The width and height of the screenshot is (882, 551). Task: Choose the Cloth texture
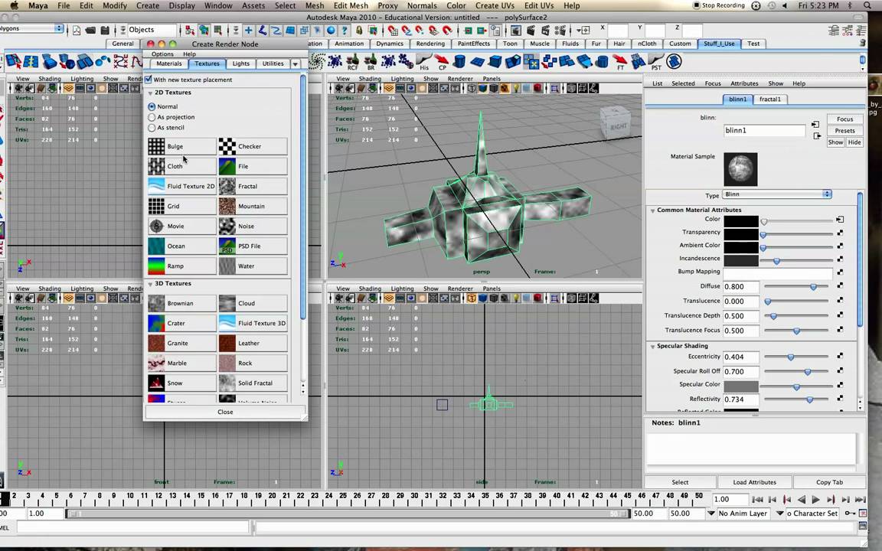coord(181,166)
